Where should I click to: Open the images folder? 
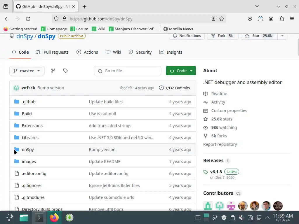coord(29,162)
